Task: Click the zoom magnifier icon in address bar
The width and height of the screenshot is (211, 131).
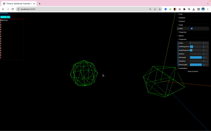Action: [150, 9]
